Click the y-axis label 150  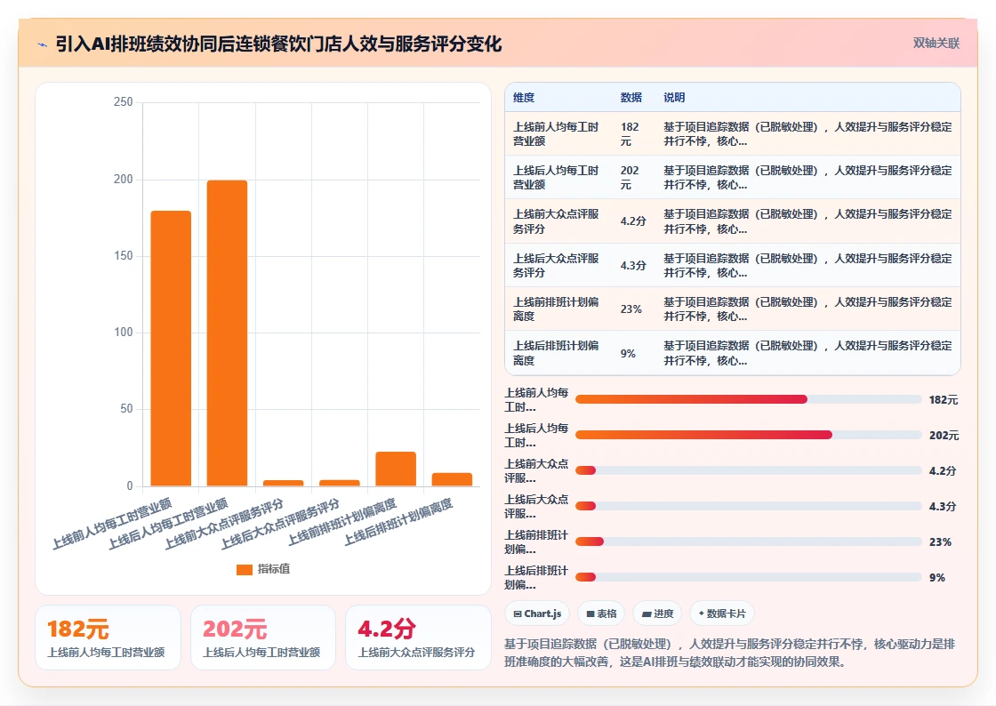click(124, 256)
